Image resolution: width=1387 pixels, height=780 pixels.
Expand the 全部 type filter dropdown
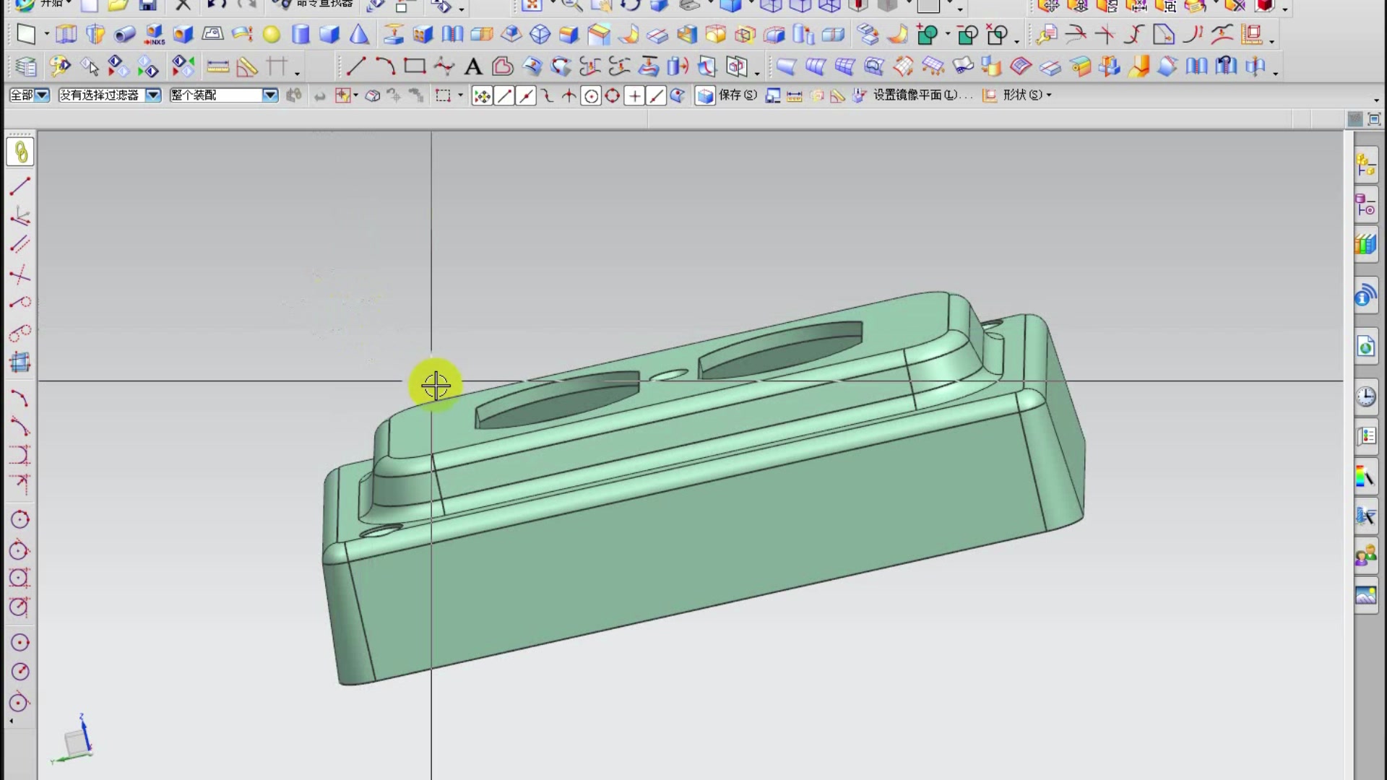pos(42,95)
